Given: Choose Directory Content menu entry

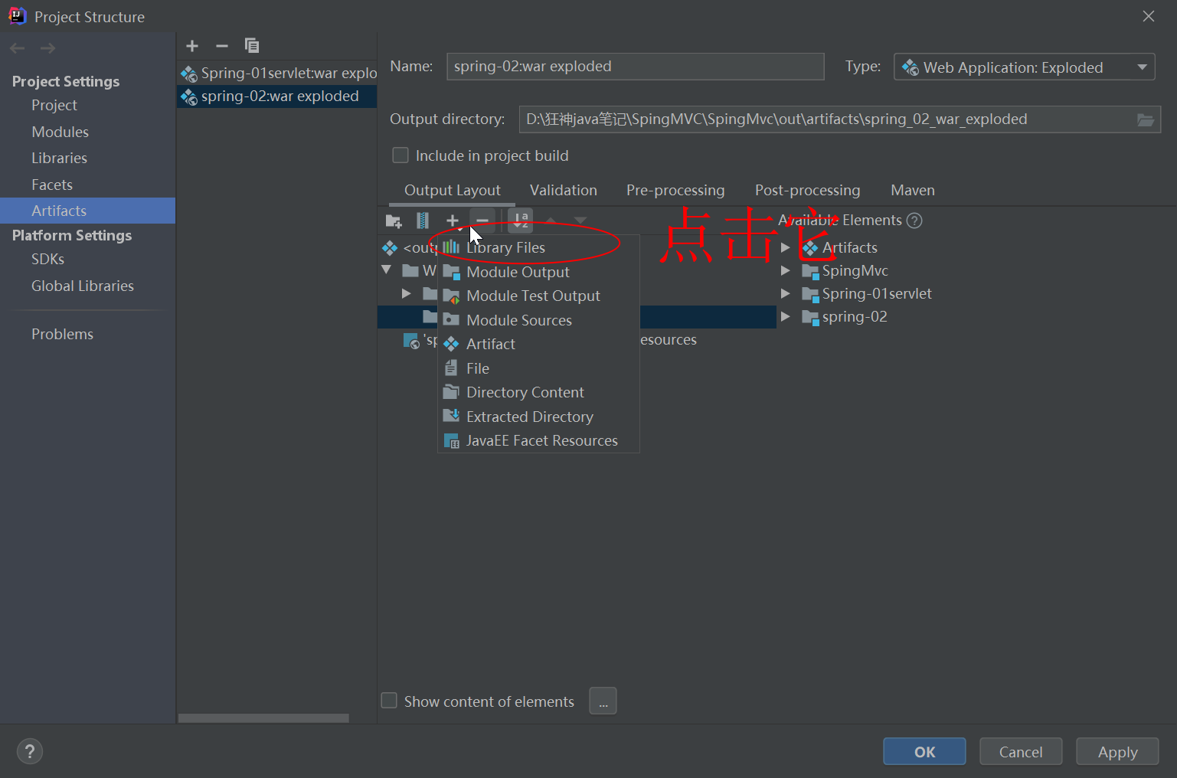Looking at the screenshot, I should pyautogui.click(x=538, y=392).
